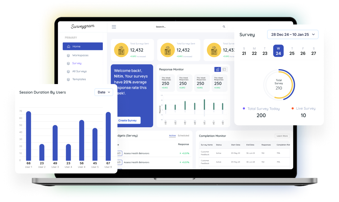Select Wednesday 24 in the calendar strip
The height and width of the screenshot is (202, 339).
(x=279, y=51)
